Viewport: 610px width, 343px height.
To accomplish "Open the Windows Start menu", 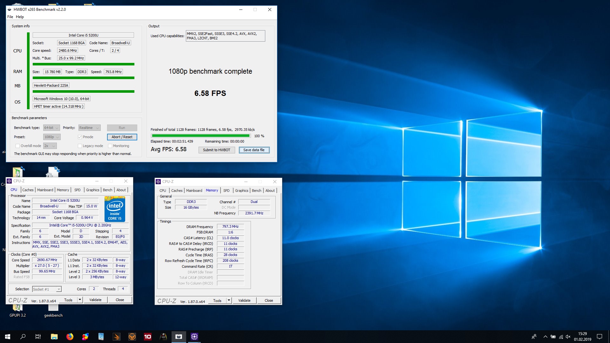I will tap(8, 337).
